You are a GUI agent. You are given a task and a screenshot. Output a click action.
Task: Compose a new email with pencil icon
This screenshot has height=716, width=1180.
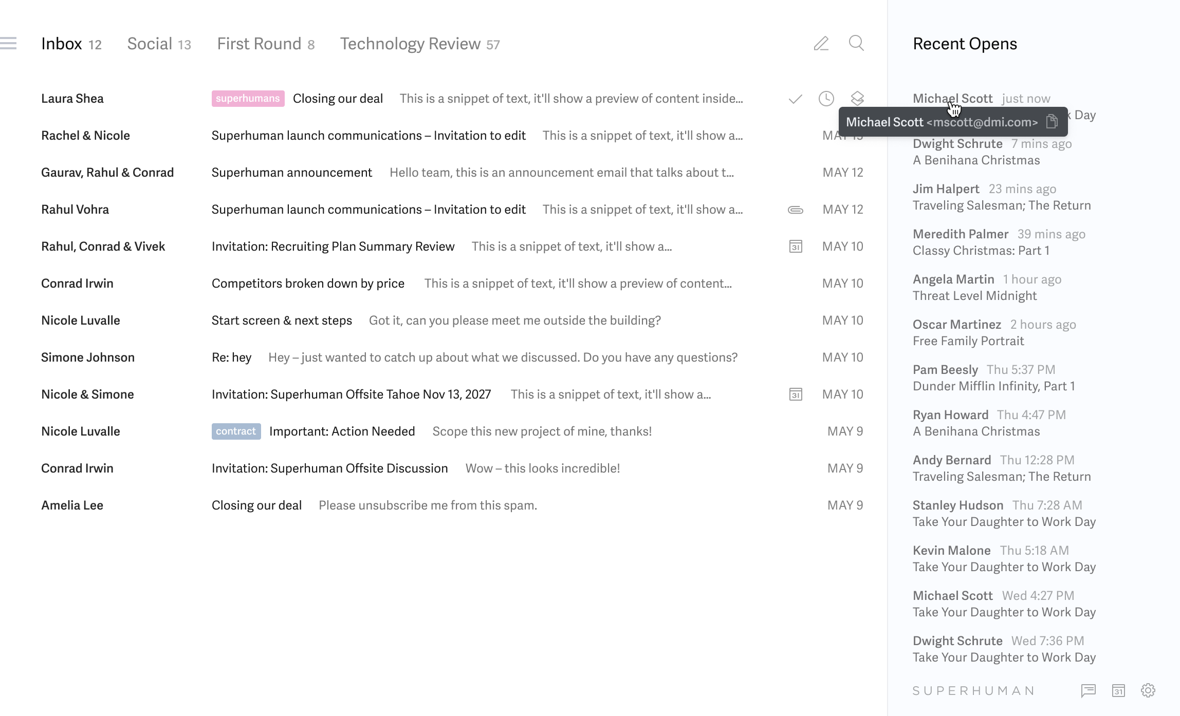tap(821, 43)
